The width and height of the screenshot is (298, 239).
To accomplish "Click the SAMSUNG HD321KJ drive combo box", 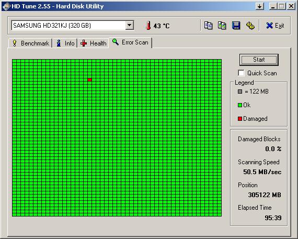I will tap(73, 25).
